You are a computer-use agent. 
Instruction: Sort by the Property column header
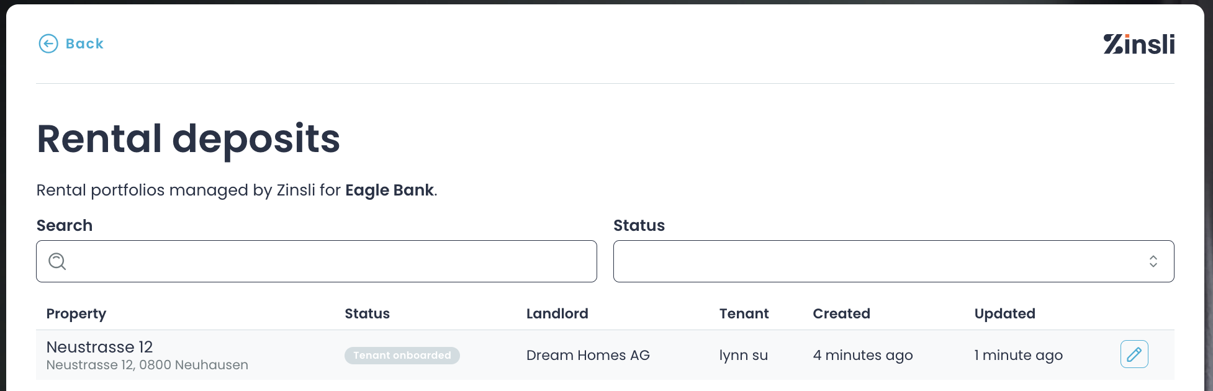point(76,313)
